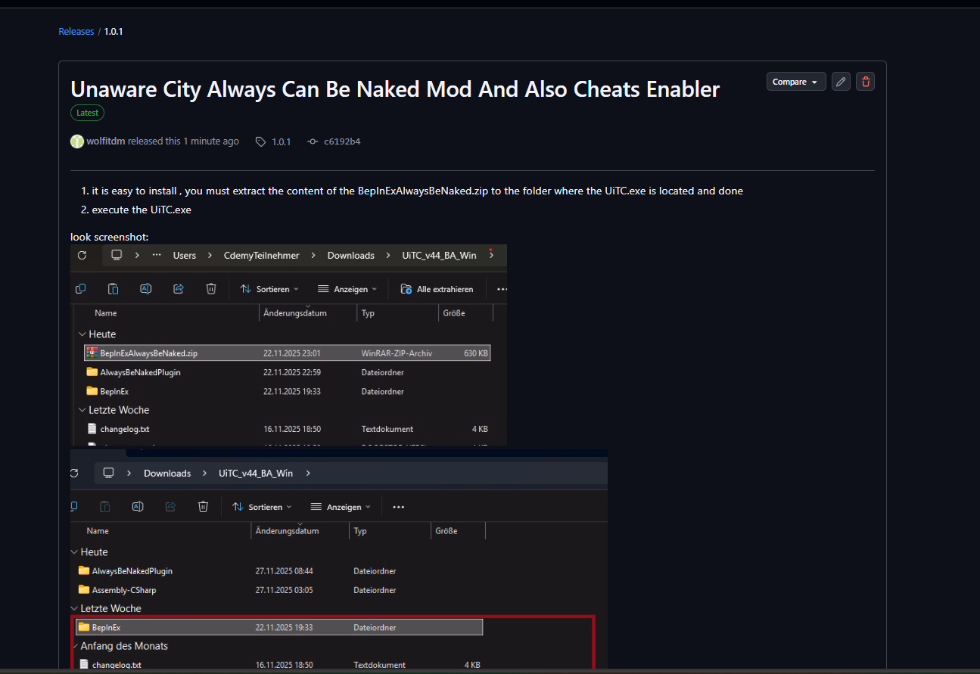Click the chevron after CdemyTeilnehmer in the path

(313, 256)
